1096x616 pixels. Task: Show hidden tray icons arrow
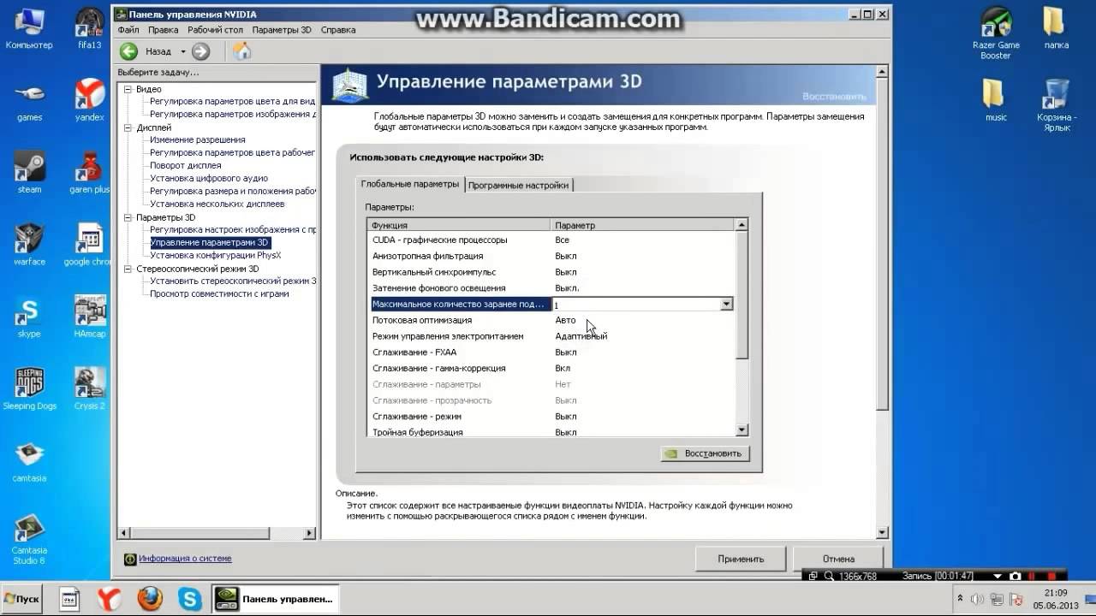click(x=960, y=599)
